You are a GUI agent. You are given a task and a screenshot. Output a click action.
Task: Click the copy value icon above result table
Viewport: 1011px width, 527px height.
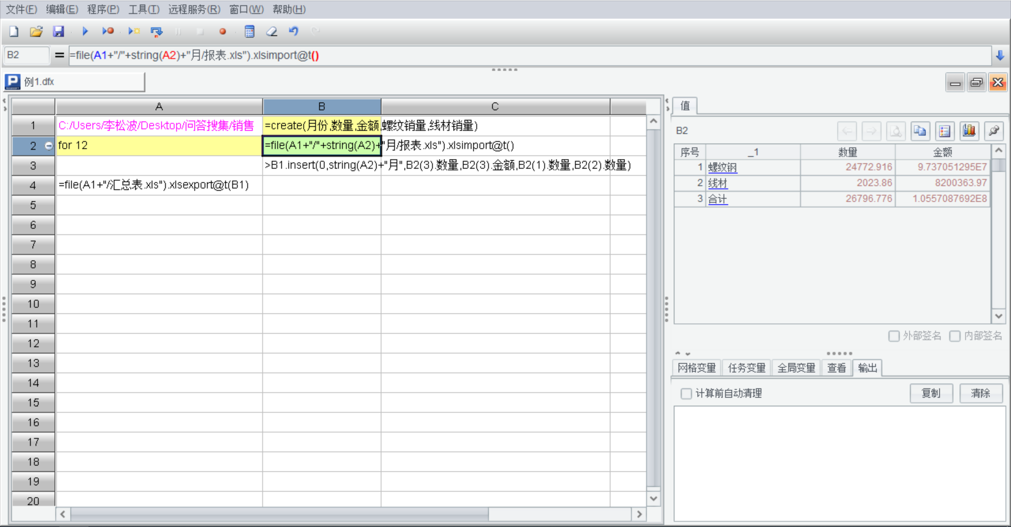pyautogui.click(x=920, y=131)
